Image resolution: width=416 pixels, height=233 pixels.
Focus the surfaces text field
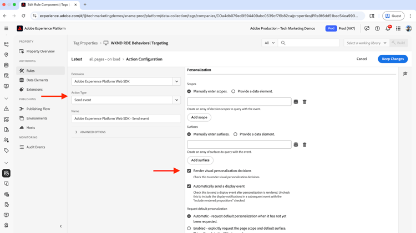point(239,144)
